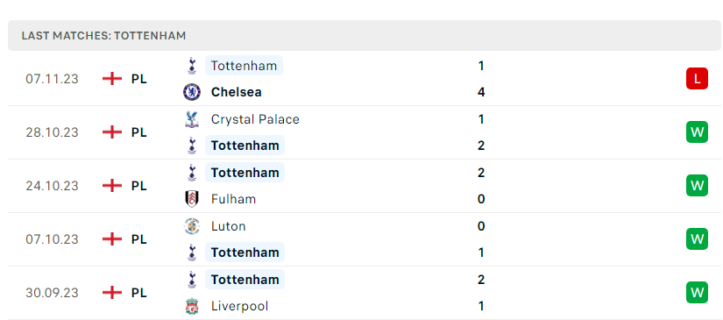Viewport: 723px width, 320px height.
Task: Click the Last Matches: Tottenham header
Action: click(x=365, y=35)
